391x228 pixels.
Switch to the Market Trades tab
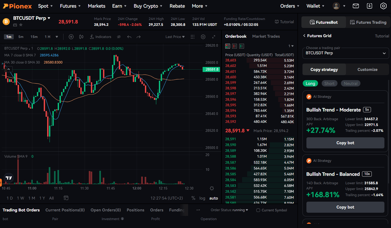point(266,36)
